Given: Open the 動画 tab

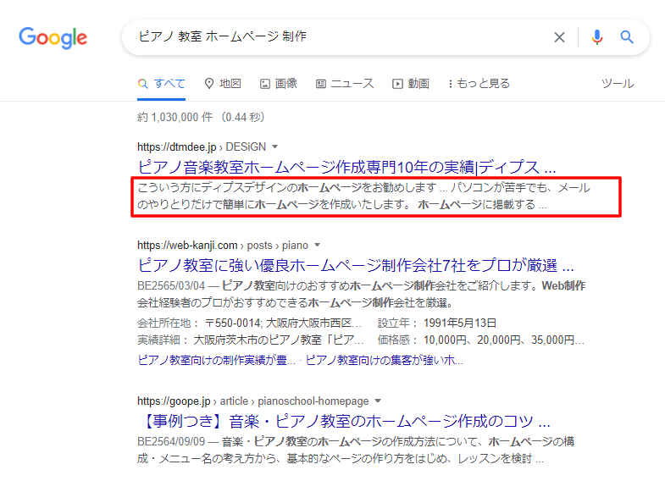Looking at the screenshot, I should [x=411, y=84].
